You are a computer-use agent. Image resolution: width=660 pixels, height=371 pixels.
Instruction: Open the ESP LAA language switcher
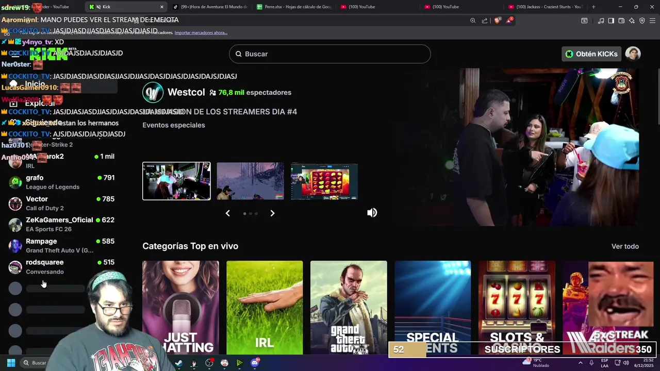point(604,363)
